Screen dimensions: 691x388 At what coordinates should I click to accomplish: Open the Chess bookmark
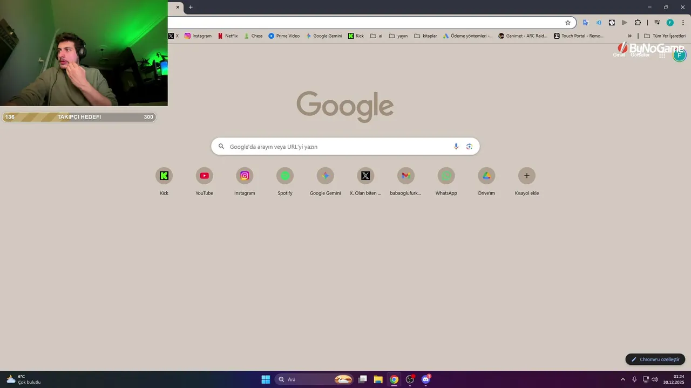pyautogui.click(x=253, y=36)
